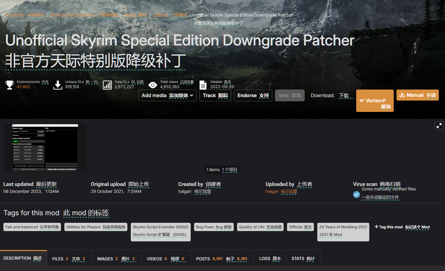Viewport: 445px width, 271px height.
Task: Download with the Vortex button
Action: click(x=375, y=101)
